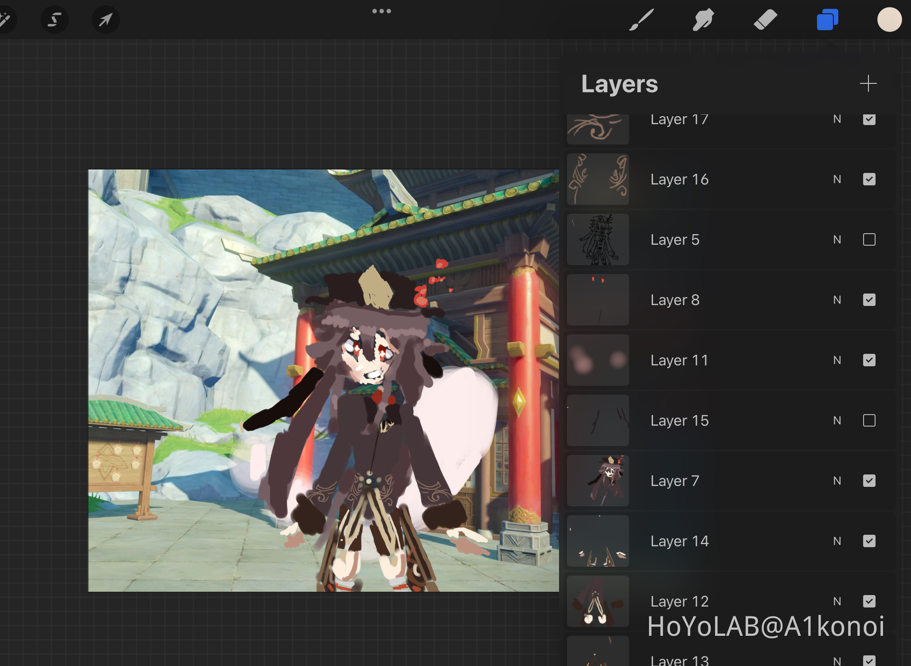Select the Smudge tool
911x666 pixels.
coord(703,20)
